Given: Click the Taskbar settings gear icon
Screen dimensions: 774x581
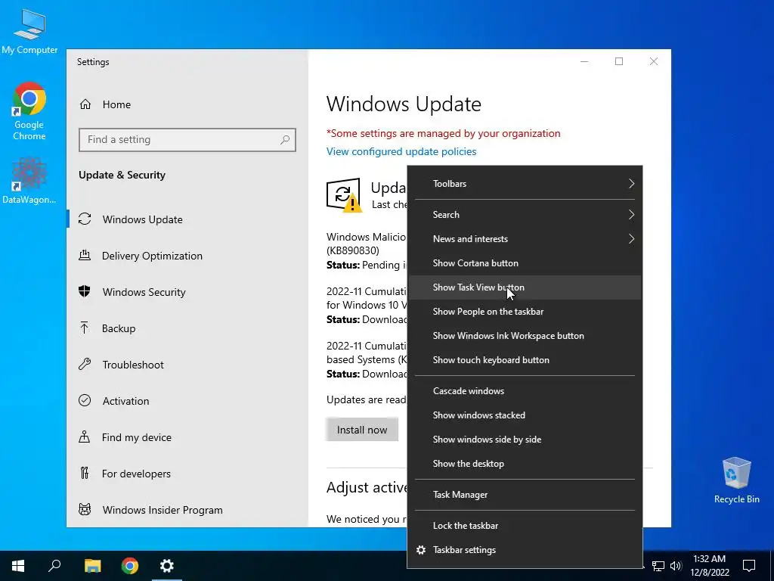Looking at the screenshot, I should point(421,550).
